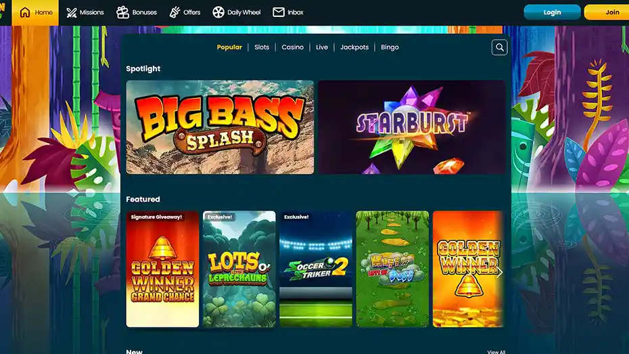This screenshot has height=354, width=629.
Task: Go to Home in the navigation
Action: pos(35,12)
